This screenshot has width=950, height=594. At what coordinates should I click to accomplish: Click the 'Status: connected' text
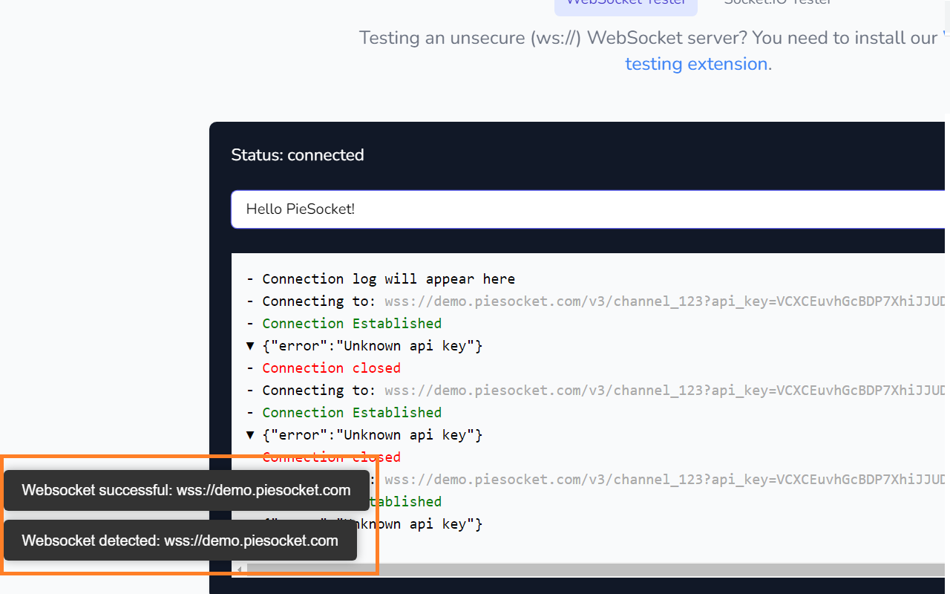pos(298,155)
